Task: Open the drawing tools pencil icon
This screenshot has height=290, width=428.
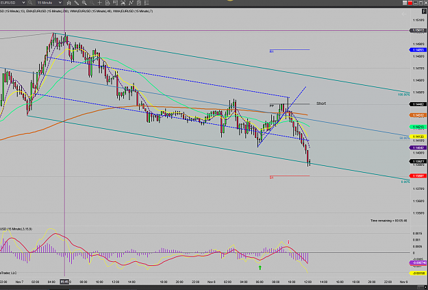Action: click(77, 3)
